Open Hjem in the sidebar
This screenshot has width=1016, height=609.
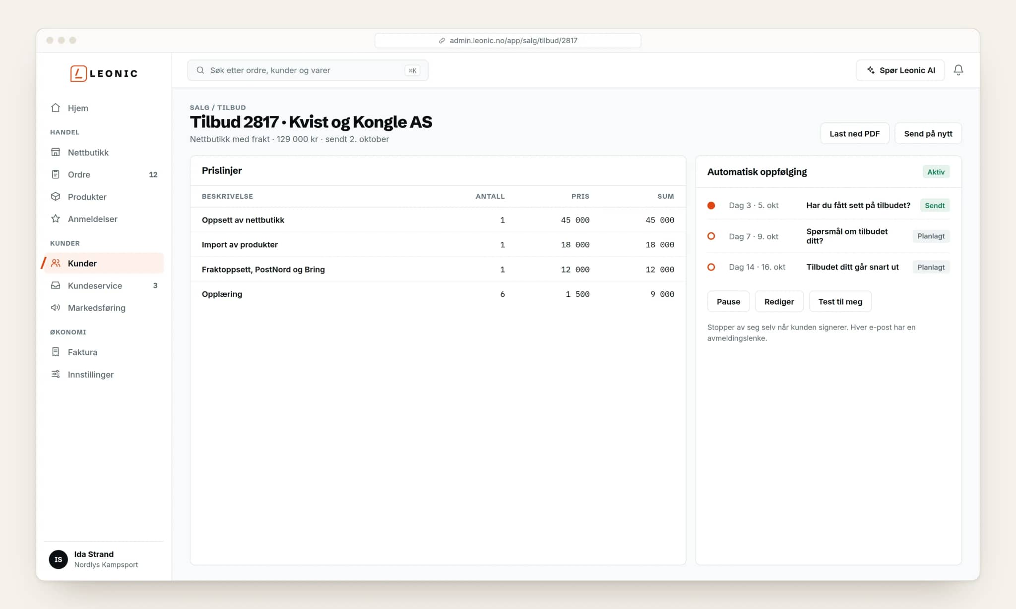coord(104,108)
